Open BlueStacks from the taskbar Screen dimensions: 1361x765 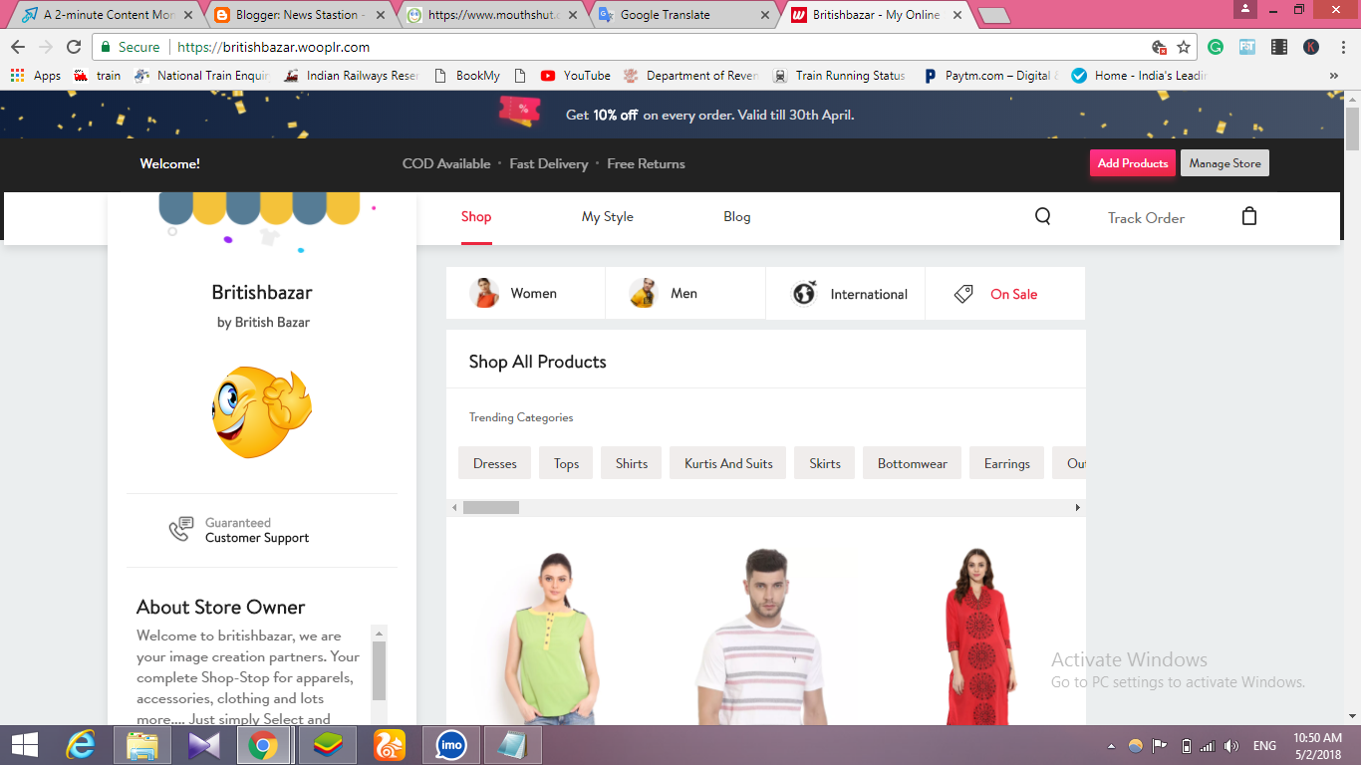coord(328,745)
